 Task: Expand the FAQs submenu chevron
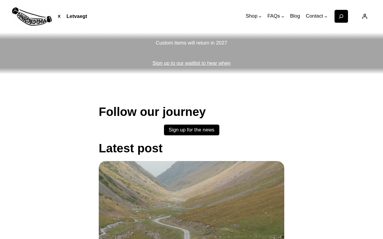283,17
